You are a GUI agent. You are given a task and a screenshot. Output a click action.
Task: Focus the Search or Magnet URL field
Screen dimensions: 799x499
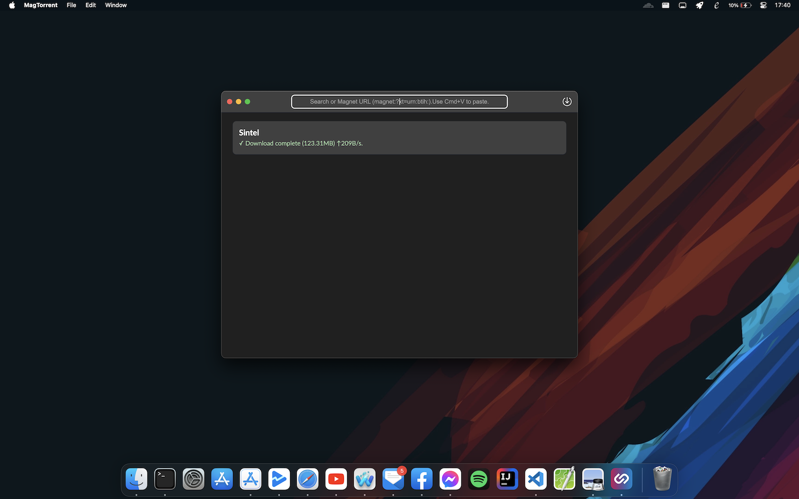[399, 102]
